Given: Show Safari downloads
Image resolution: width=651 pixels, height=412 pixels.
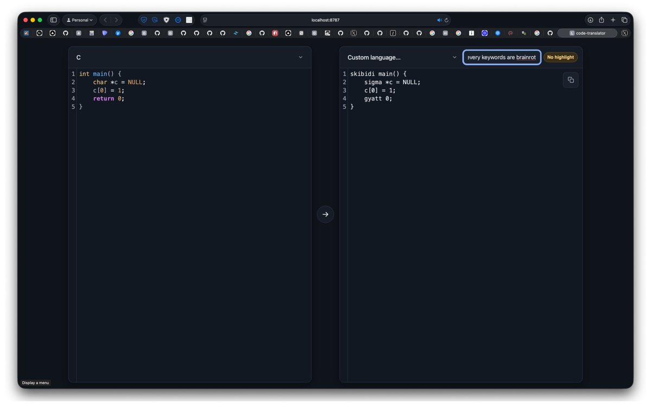Looking at the screenshot, I should pos(590,20).
